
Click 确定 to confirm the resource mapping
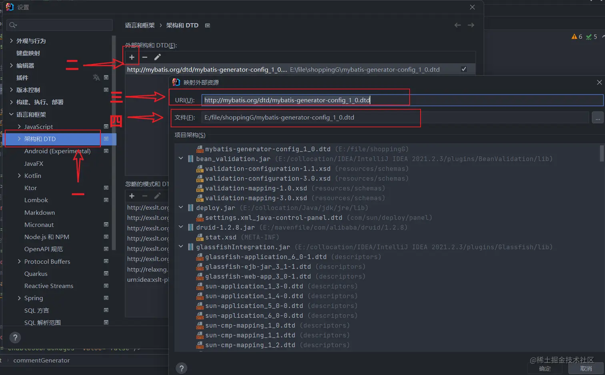point(545,369)
